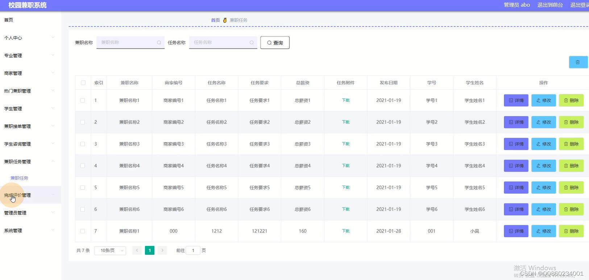Go to 首页 in sidebar
589x280 pixels.
9,20
